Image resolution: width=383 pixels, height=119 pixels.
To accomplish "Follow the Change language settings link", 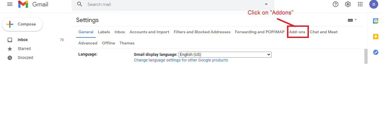I will [x=181, y=60].
